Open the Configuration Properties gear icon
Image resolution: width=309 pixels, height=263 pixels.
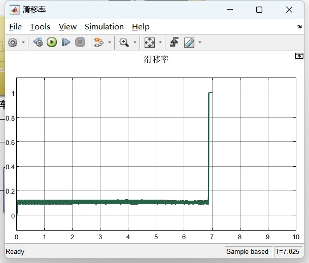click(x=13, y=43)
